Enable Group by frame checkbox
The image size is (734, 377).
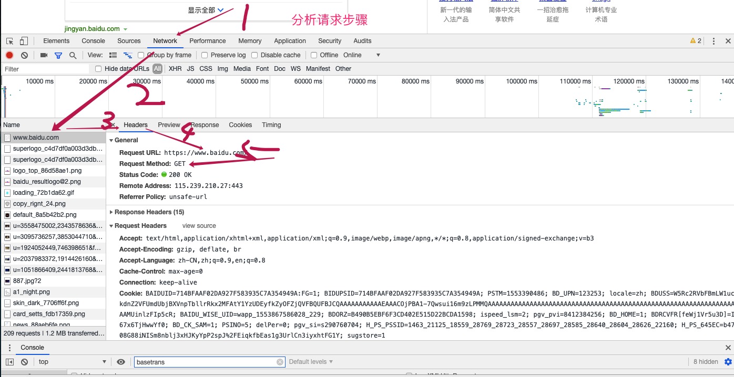point(141,55)
